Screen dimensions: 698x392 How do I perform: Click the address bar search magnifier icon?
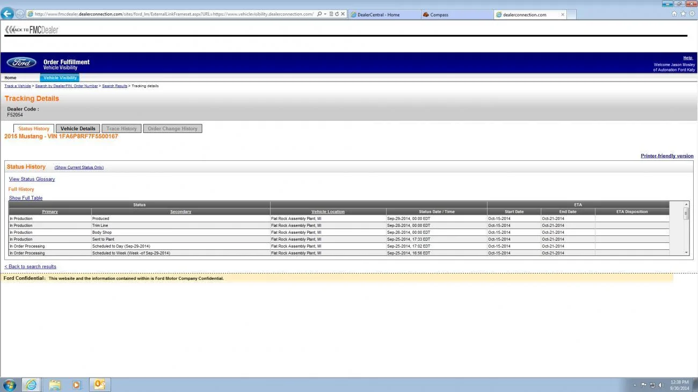pyautogui.click(x=319, y=14)
